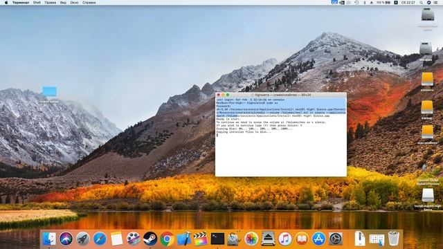Select the blue folder on the desktop

49,92
